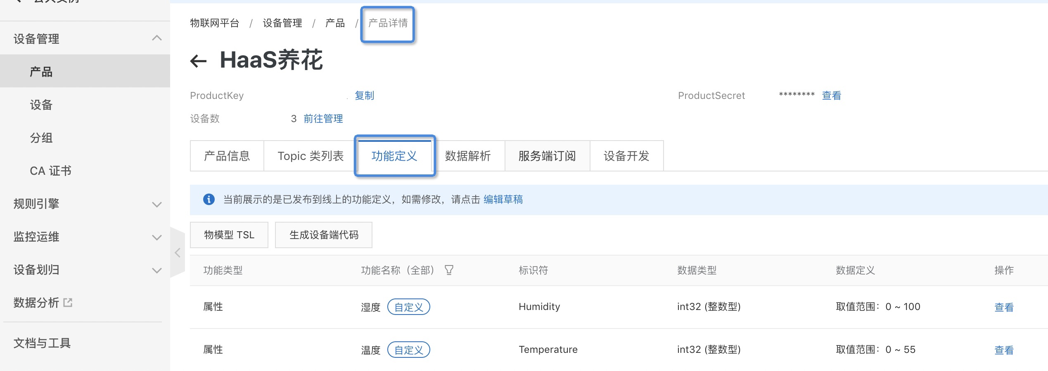Switch to the 数据解析 tab
This screenshot has width=1048, height=371.
[x=468, y=156]
